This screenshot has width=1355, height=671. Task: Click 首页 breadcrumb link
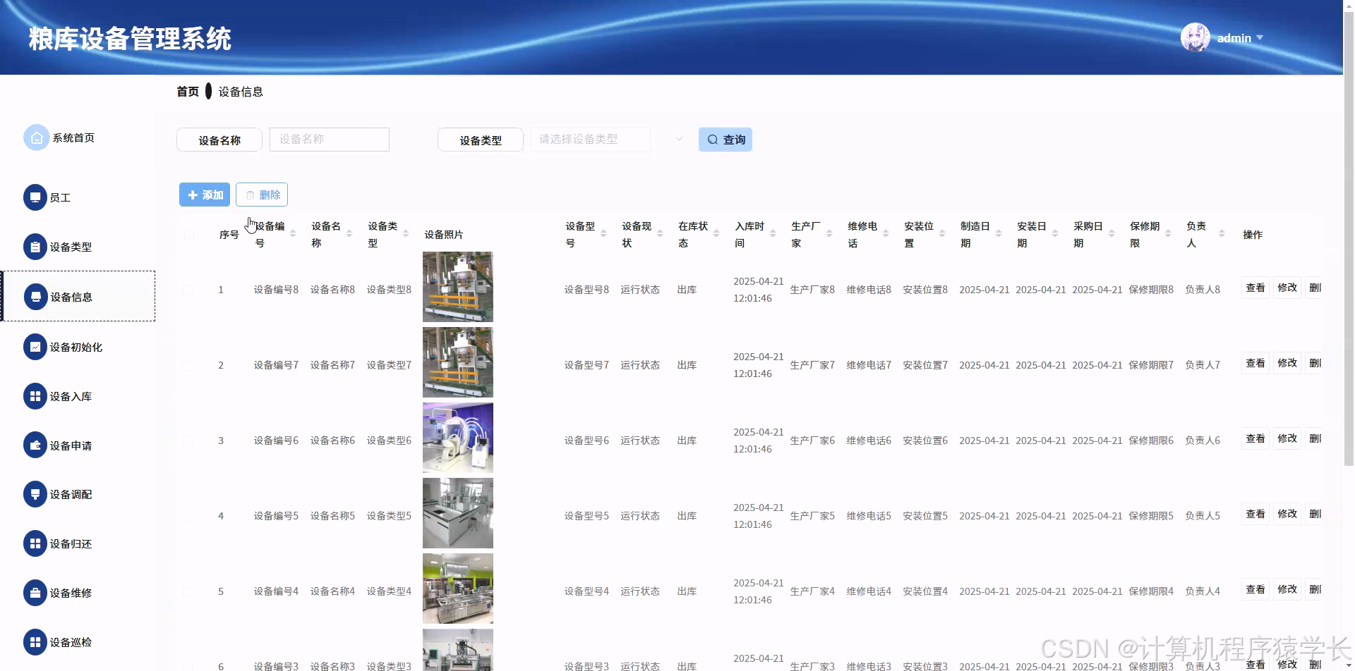pos(188,92)
